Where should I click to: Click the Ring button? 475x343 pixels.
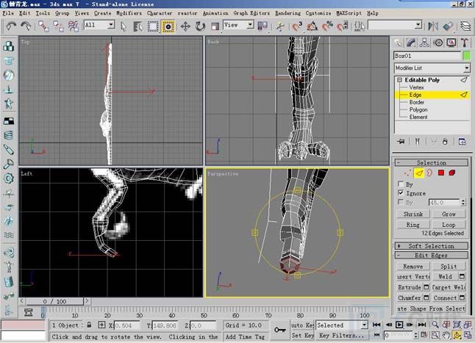coord(413,225)
